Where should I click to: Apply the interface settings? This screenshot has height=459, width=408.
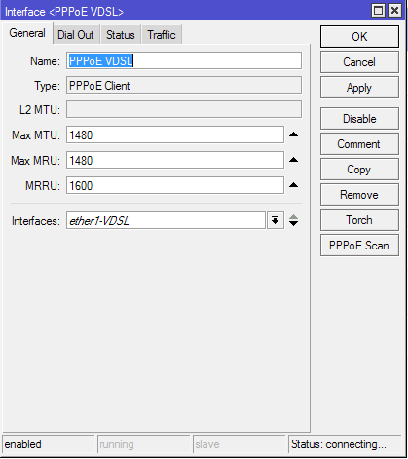(359, 88)
